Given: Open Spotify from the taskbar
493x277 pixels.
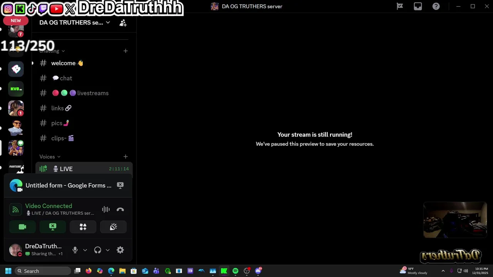Looking at the screenshot, I should point(235,271).
